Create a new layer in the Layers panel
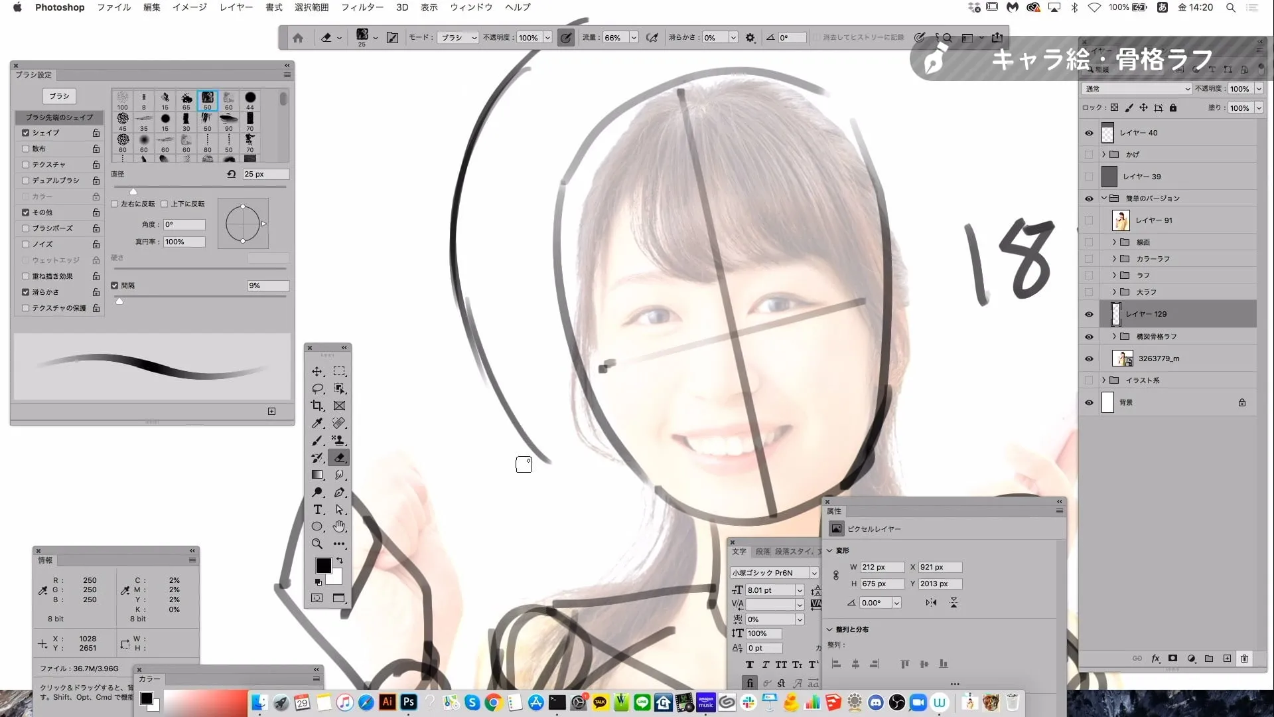Image resolution: width=1274 pixels, height=717 pixels. pos(1227,659)
